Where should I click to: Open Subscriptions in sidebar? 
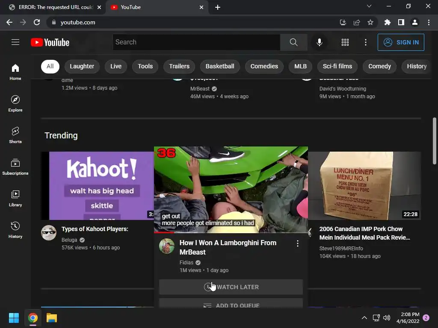pos(15,167)
